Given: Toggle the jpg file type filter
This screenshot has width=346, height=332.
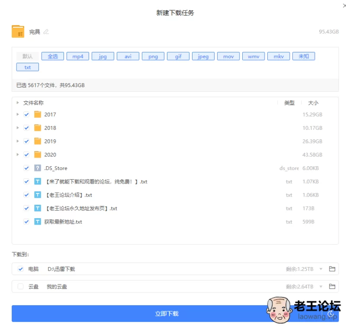Looking at the screenshot, I should click(103, 56).
